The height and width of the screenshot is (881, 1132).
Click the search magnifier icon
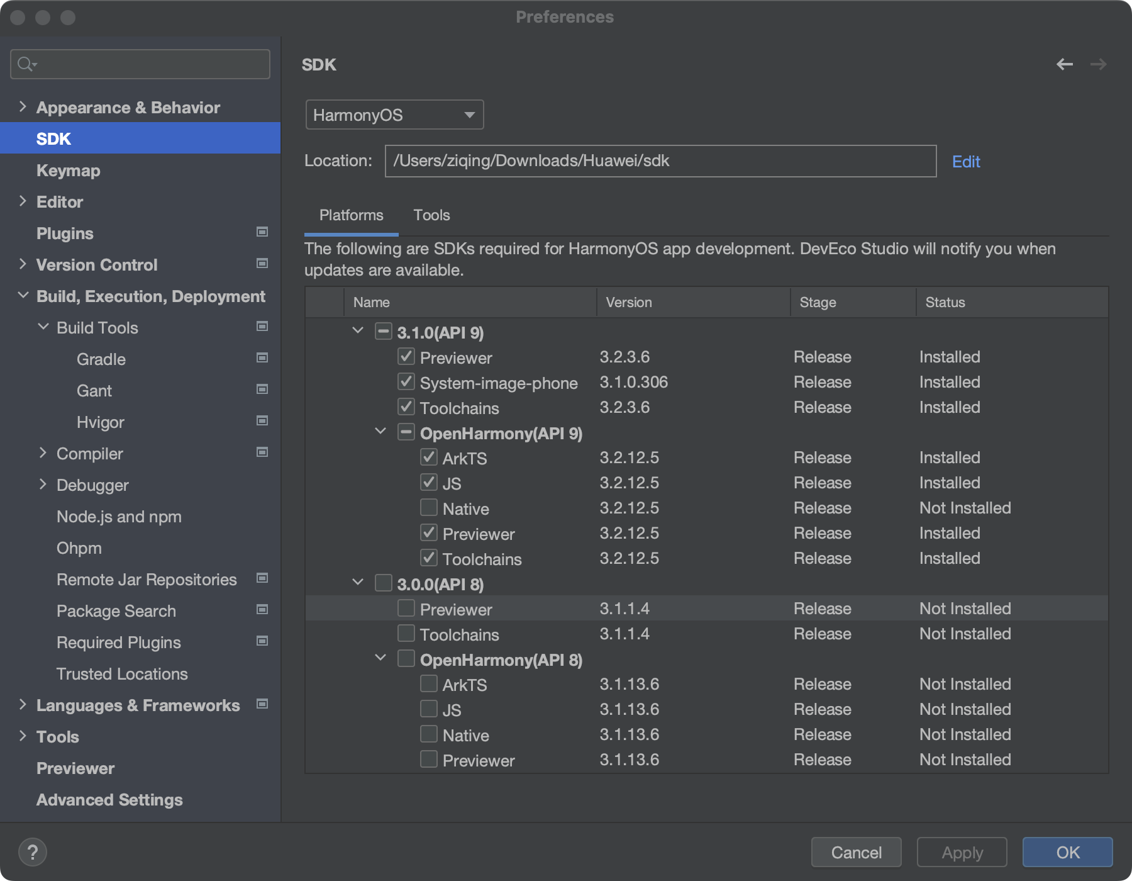(26, 64)
